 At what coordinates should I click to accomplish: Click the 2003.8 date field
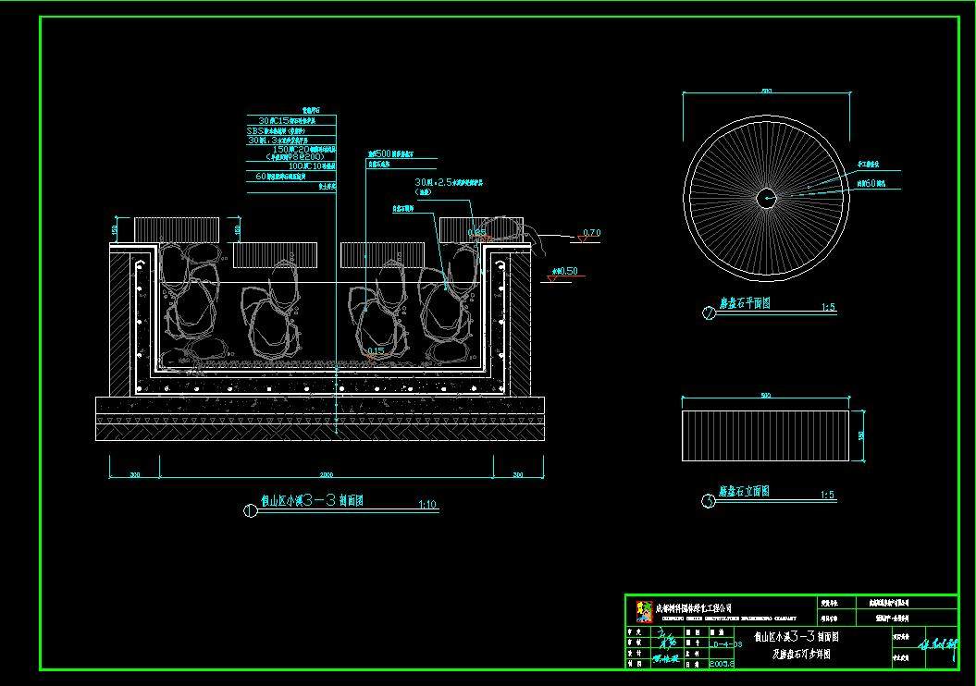point(722,662)
